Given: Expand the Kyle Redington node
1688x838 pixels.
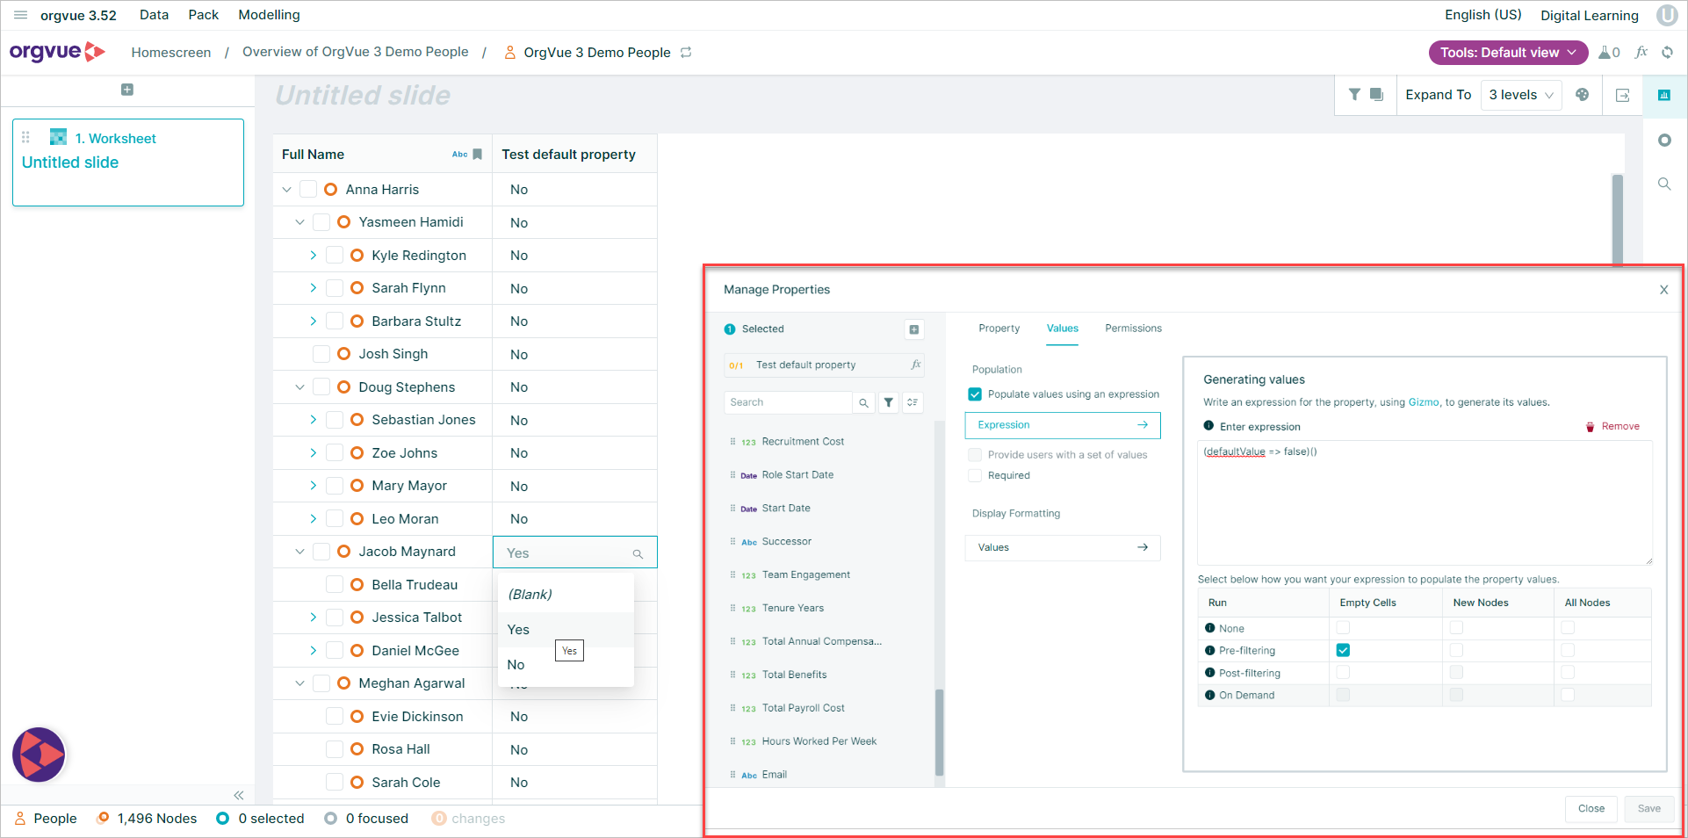Looking at the screenshot, I should click(314, 255).
